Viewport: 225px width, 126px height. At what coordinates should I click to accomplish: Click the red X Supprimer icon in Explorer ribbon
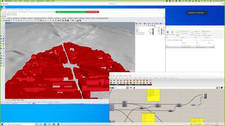168,32
